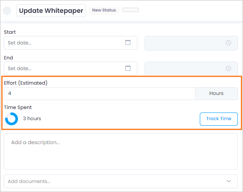Image resolution: width=243 pixels, height=192 pixels.
Task: Click the clock icon in End time
Action: 228,68
